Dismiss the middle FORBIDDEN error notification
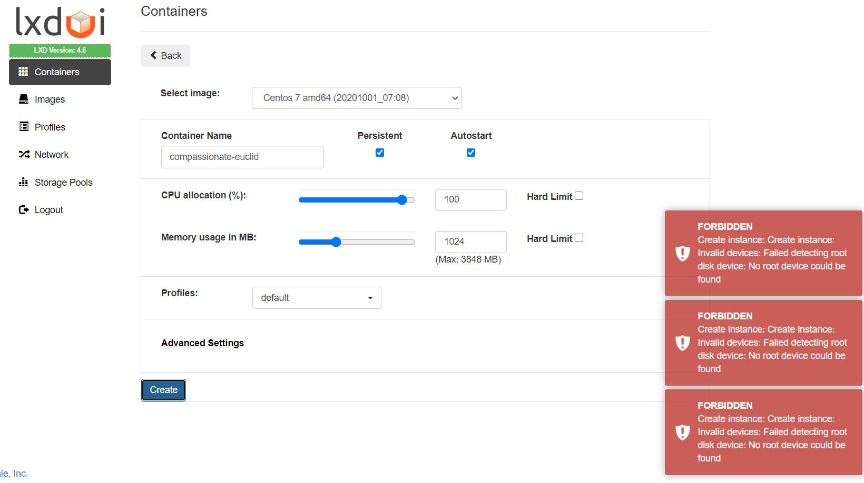Screen dimensions: 864x483 point(763,343)
